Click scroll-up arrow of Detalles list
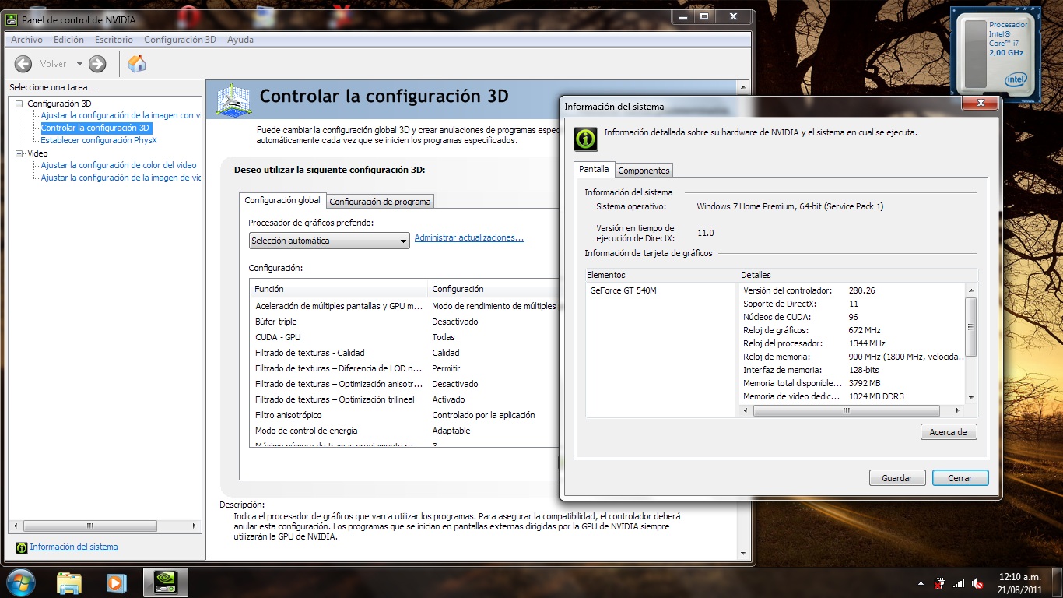 (x=970, y=290)
